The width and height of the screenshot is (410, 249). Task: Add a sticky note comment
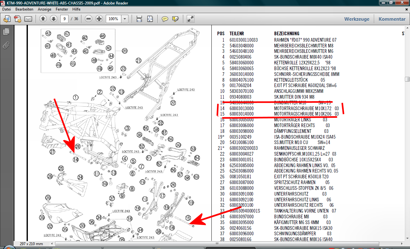[165, 19]
